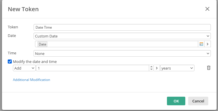The height and width of the screenshot is (111, 218).
Task: Open the calendar date picker icon
Action: click(x=201, y=44)
